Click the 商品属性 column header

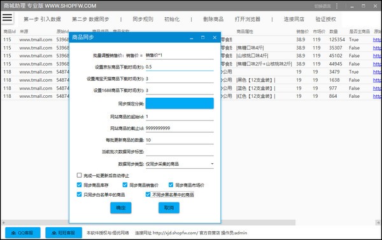click(245, 32)
